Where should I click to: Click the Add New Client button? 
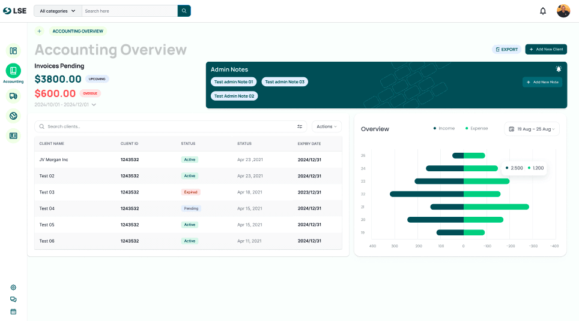[x=546, y=49]
